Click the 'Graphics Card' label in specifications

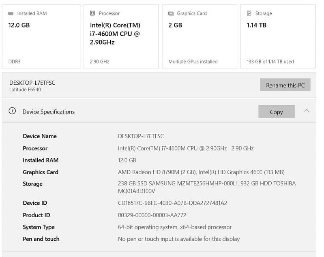(41, 172)
